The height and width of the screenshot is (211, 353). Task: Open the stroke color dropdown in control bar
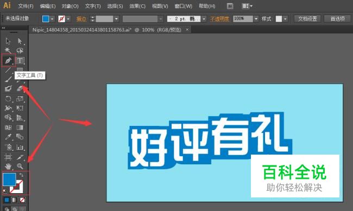pyautogui.click(x=68, y=19)
